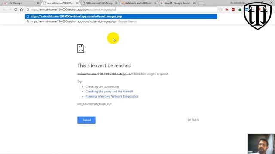Viewport: 275px width, 154px height.
Task: Open the red Adblock stop-sign extension
Action: click(233, 9)
